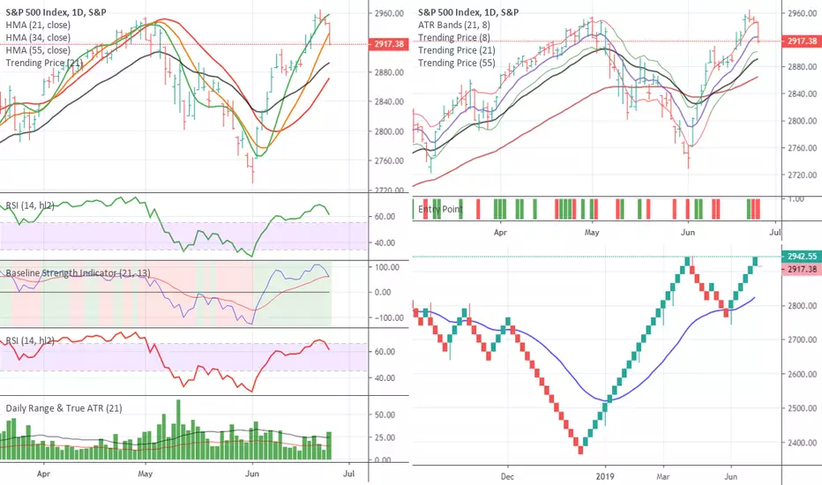The height and width of the screenshot is (485, 822).
Task: Click the S&P 500 Index title above ATR Bands
Action: (468, 12)
